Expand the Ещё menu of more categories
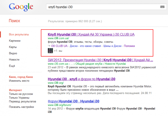The width and height of the screenshot is (168, 116). [x=12, y=66]
